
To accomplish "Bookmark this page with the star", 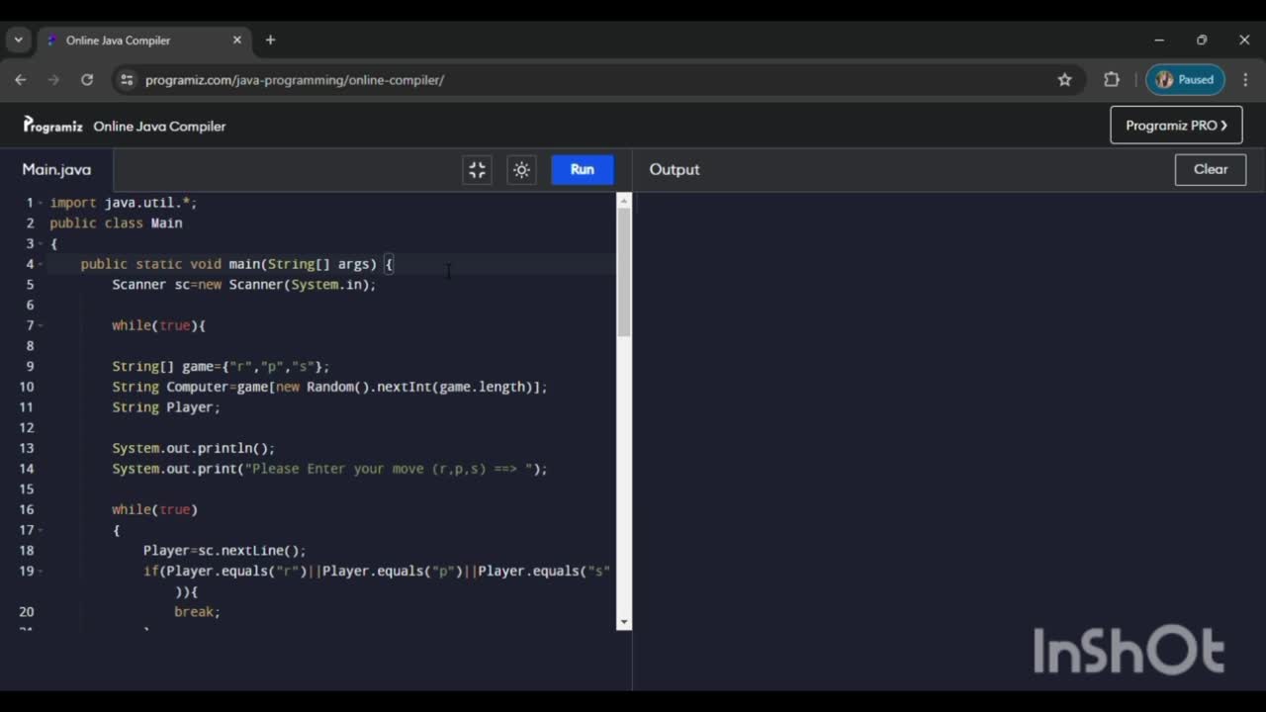I will pyautogui.click(x=1064, y=80).
